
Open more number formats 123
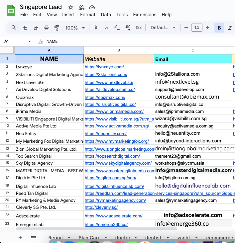[x=139, y=28]
